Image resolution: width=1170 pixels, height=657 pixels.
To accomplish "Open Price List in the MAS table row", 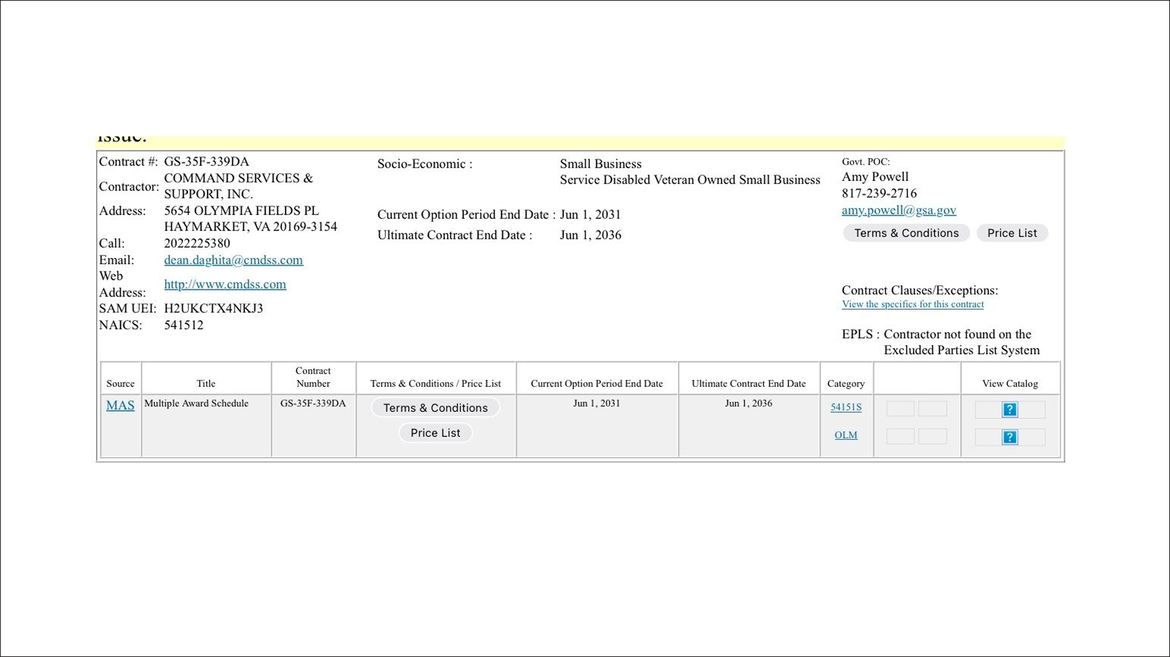I will pyautogui.click(x=435, y=433).
